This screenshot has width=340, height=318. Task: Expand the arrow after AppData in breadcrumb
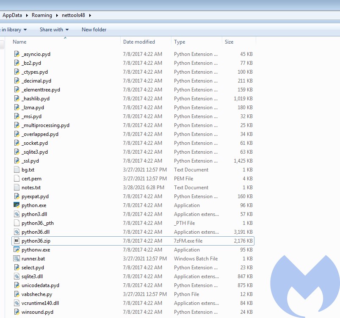point(27,15)
